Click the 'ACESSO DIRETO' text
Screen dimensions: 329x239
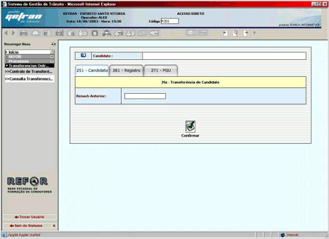click(x=191, y=14)
